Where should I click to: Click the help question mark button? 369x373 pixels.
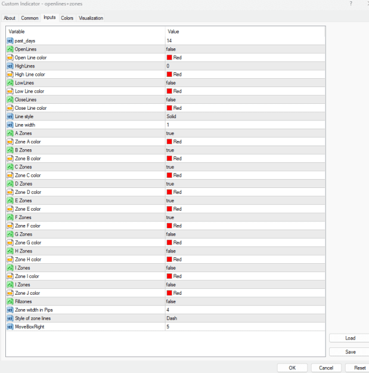click(351, 4)
